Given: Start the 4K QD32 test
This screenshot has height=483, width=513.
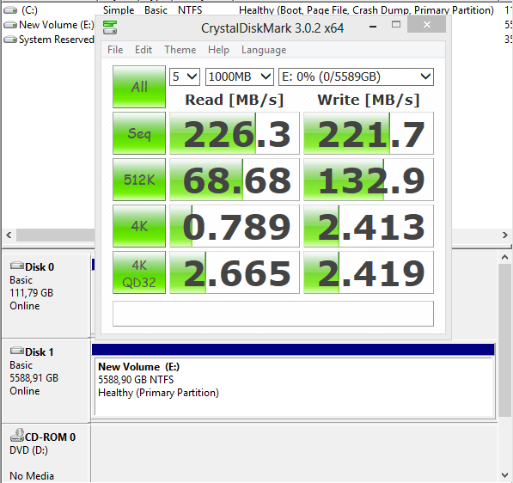Looking at the screenshot, I should tap(139, 272).
